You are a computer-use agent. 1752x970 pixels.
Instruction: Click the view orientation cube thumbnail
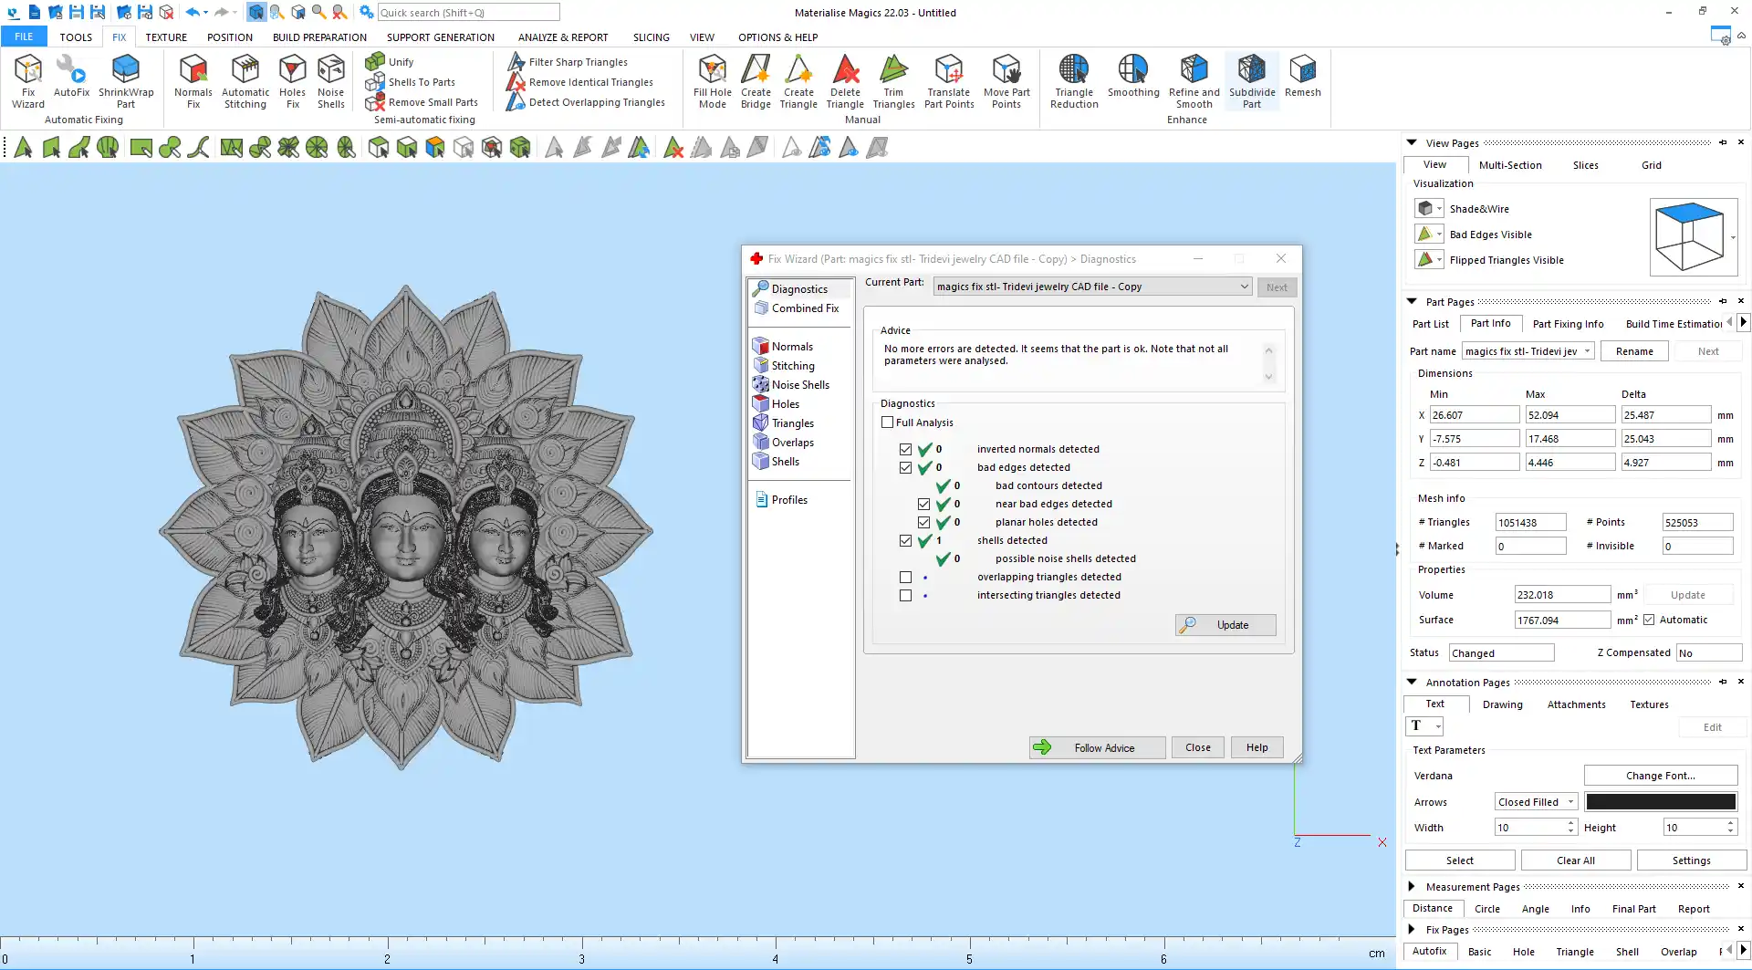point(1689,237)
